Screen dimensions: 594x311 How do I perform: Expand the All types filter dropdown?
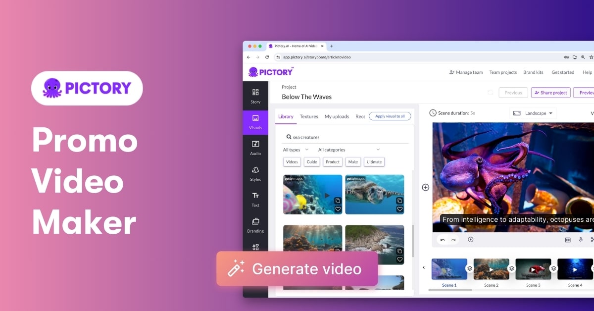pos(294,149)
